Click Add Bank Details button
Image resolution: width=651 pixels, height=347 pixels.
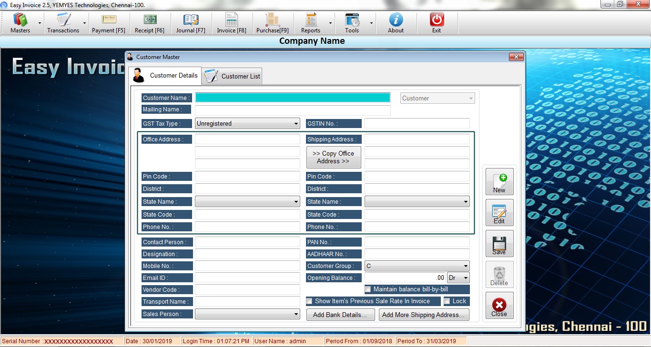(340, 315)
